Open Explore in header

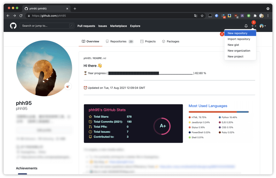(x=135, y=26)
